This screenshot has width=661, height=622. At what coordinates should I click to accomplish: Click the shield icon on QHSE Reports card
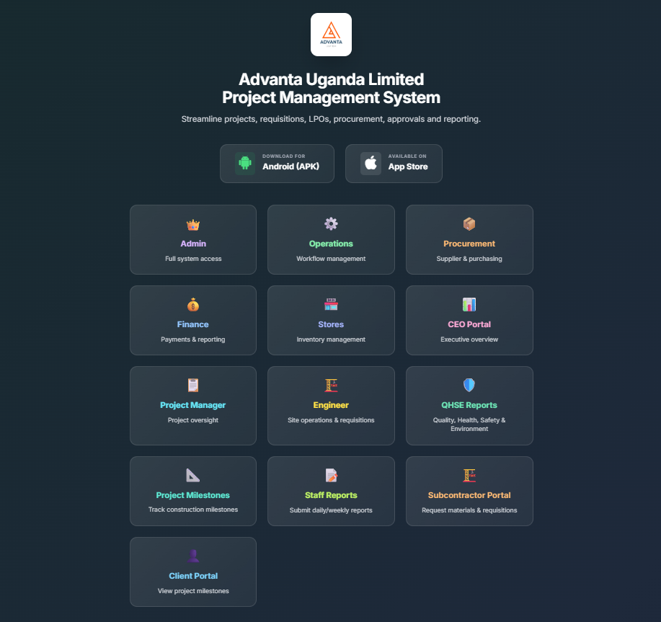[469, 385]
